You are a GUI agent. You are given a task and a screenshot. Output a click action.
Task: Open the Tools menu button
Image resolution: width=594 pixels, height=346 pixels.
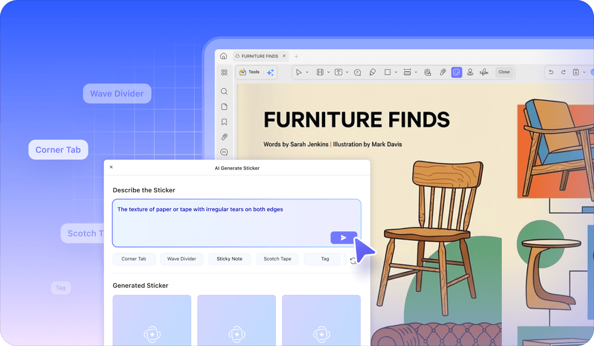point(249,72)
